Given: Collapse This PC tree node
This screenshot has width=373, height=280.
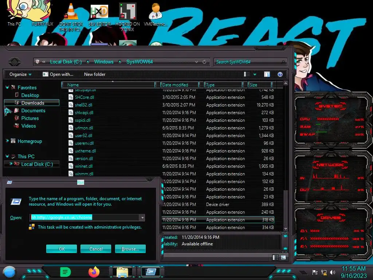Looking at the screenshot, I should 7,156.
